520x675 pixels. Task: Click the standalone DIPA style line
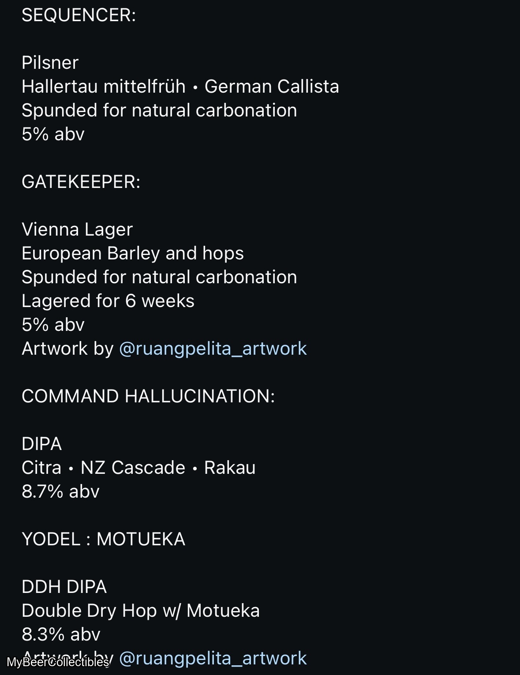pos(42,444)
